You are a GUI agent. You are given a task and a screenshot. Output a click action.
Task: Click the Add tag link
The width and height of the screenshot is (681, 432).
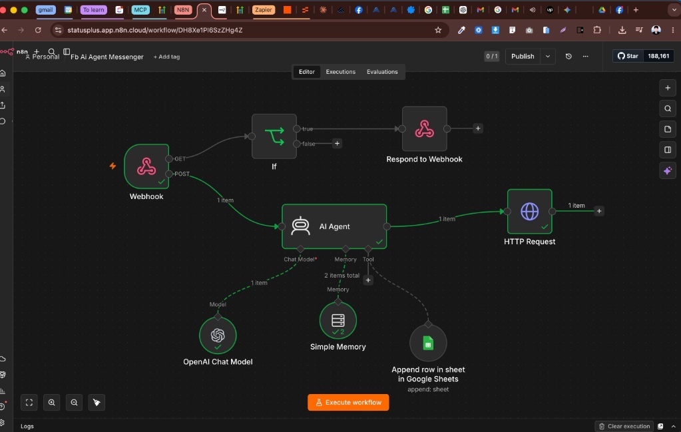[x=166, y=57]
